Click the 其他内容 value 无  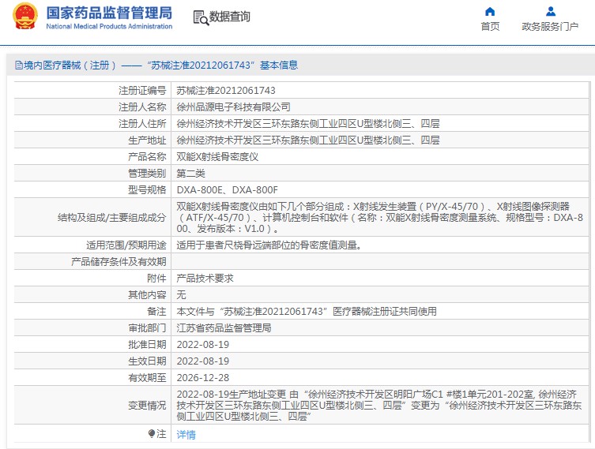[182, 295]
